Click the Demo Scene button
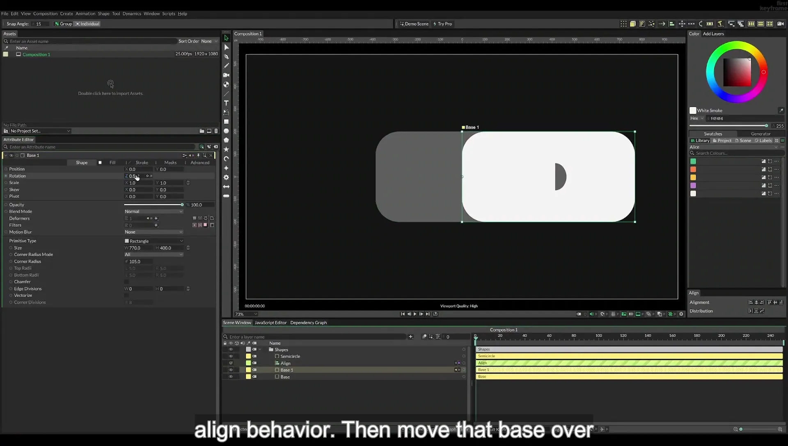The image size is (788, 446). [x=414, y=24]
